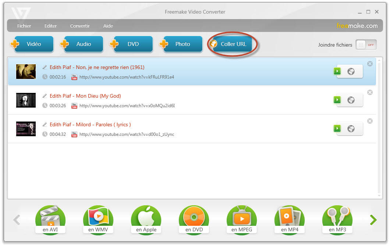
Task: Maximize the Freemake Video Converter window
Action: tap(368, 12)
